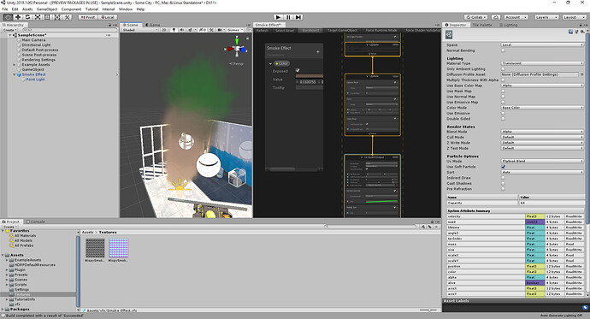Click the Account button
Image resolution: width=590 pixels, height=319 pixels.
[516, 17]
